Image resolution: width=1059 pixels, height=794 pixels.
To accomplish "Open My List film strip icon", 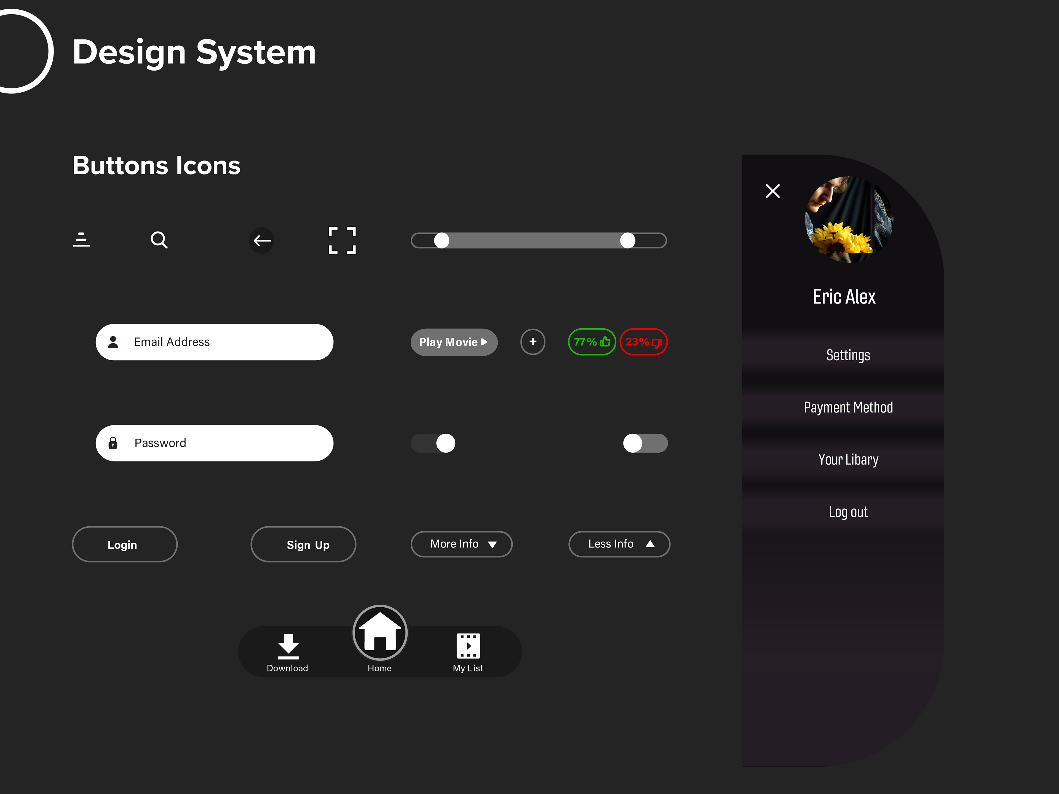I will pyautogui.click(x=468, y=646).
